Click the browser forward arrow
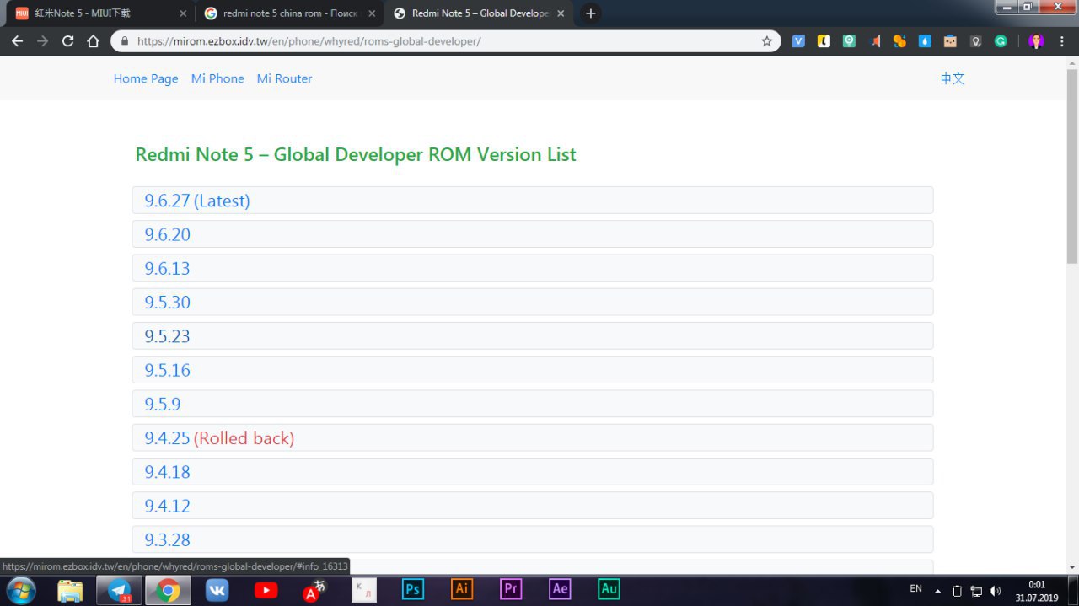Viewport: 1079px width, 606px height. point(42,41)
